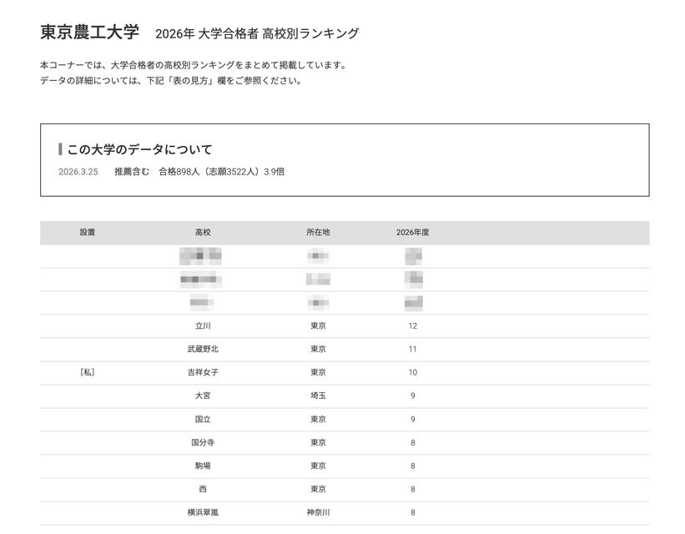The image size is (685, 534).
Task: Click the location 埼玉 for 大宮
Action: [318, 396]
